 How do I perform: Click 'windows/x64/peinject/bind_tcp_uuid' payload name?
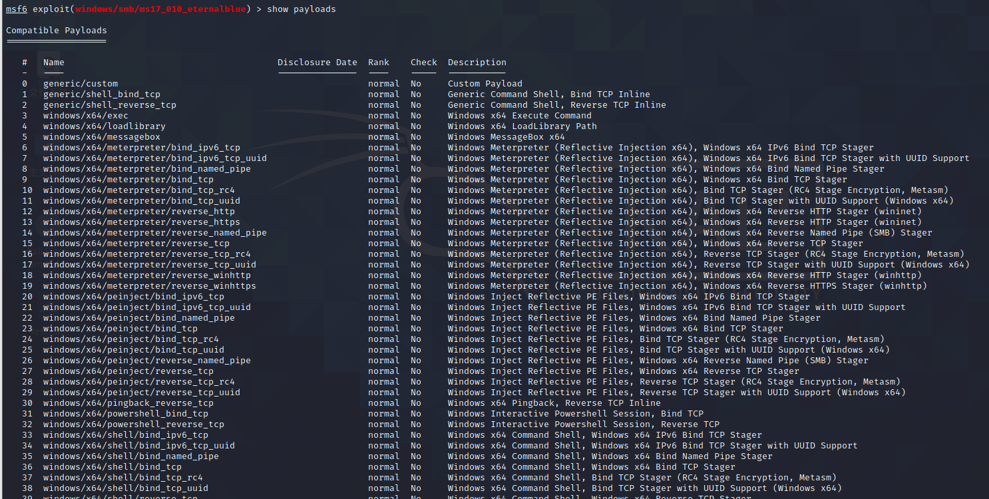coord(134,350)
